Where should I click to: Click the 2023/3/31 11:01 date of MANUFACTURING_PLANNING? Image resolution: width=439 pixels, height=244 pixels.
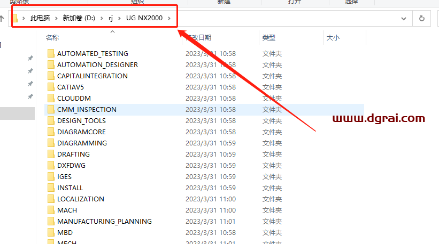tap(211, 222)
